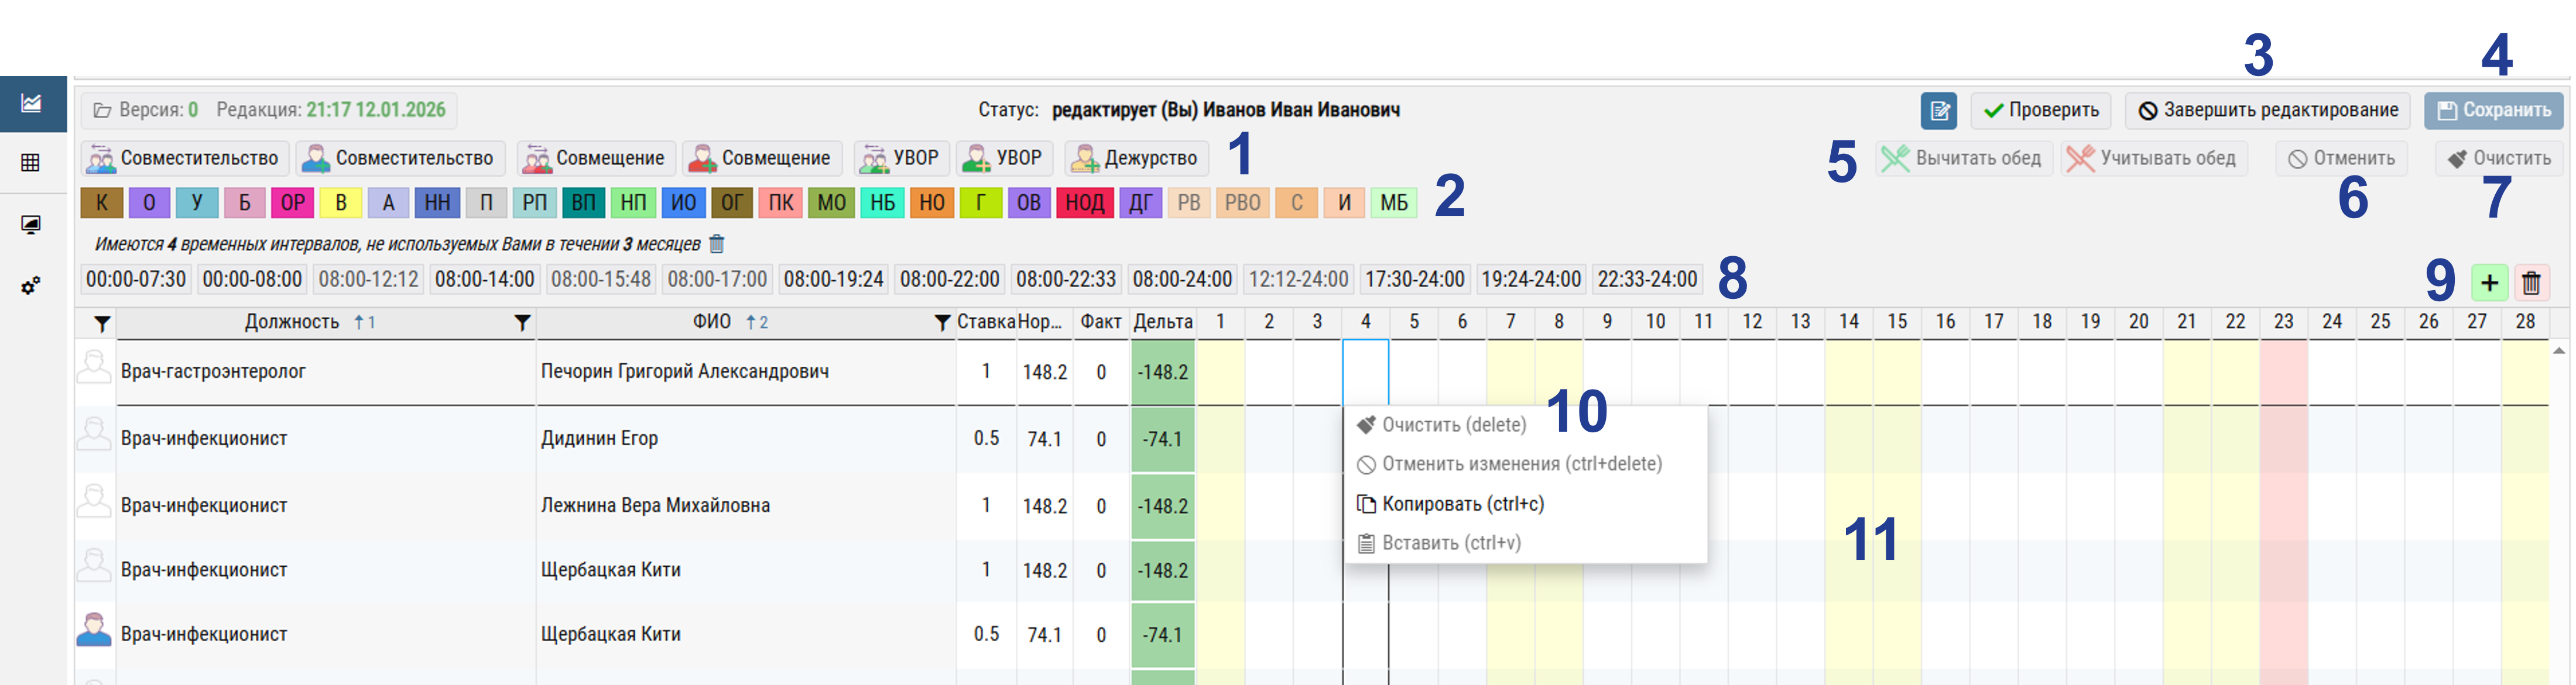
Task: Toggle the Дежурство mode button
Action: (x=1136, y=158)
